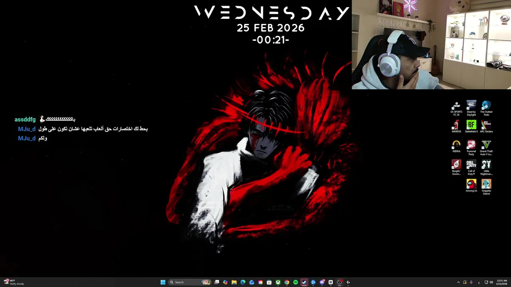Open the Call of Duty desktop icon
The image size is (511, 287).
coord(471,167)
